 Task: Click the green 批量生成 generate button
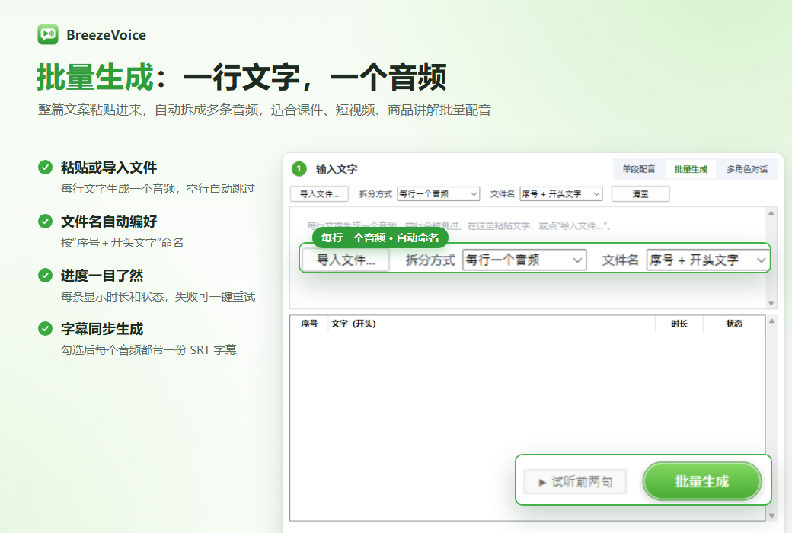pos(701,481)
